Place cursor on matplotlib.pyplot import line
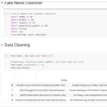Image resolution: width=107 pixels, height=107 pixels. (29, 26)
